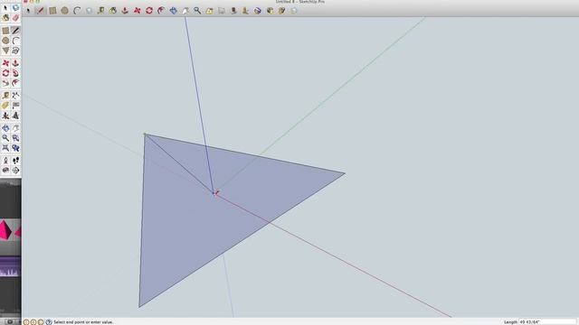Pick the Section Plane tool
The width and height of the screenshot is (579, 325).
(x=15, y=171)
